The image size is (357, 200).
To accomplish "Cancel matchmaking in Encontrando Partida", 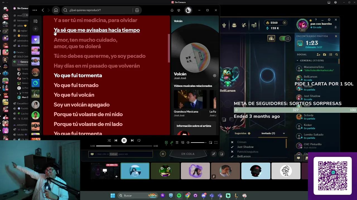I will 336,36.
